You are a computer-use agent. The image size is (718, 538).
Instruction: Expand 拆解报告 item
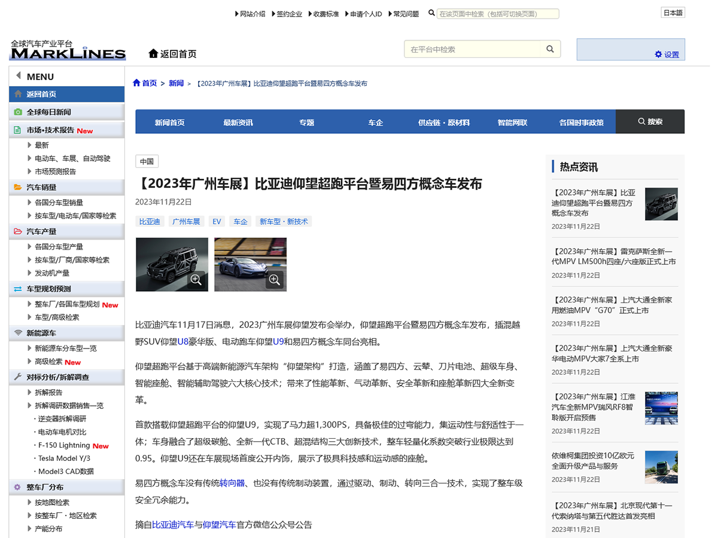click(45, 393)
